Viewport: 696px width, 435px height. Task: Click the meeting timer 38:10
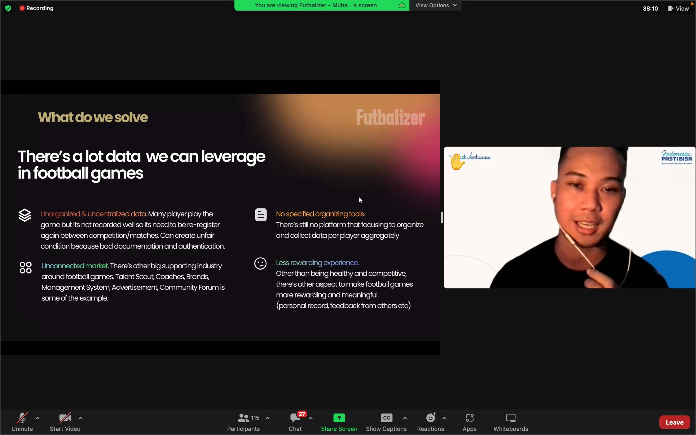click(x=650, y=8)
